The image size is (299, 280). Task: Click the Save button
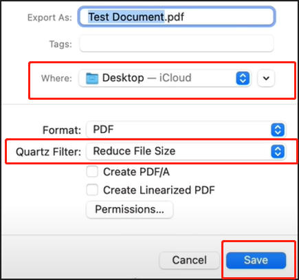(256, 260)
